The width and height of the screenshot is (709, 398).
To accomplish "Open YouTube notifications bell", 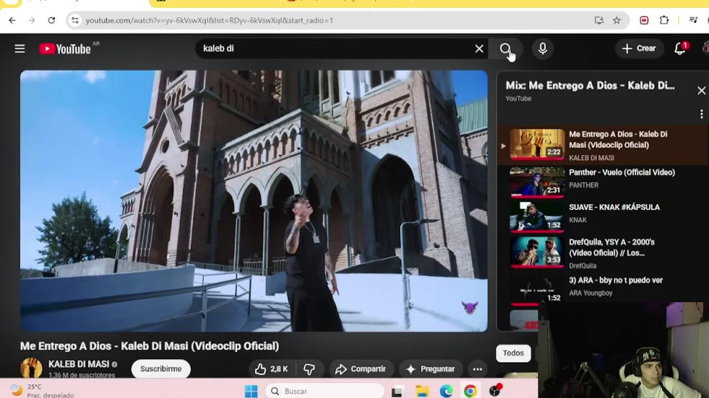I will 680,49.
